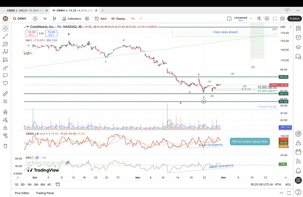This screenshot has height=197, width=303.
Task: Toggle hide all drawings eye icon
Action: pos(5,135)
